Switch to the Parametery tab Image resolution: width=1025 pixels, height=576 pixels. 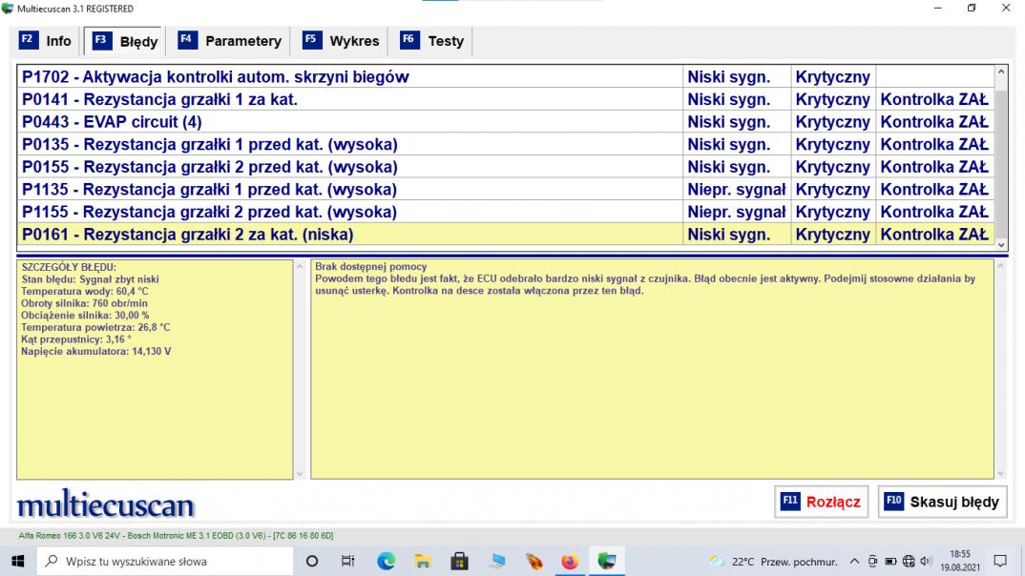[230, 41]
